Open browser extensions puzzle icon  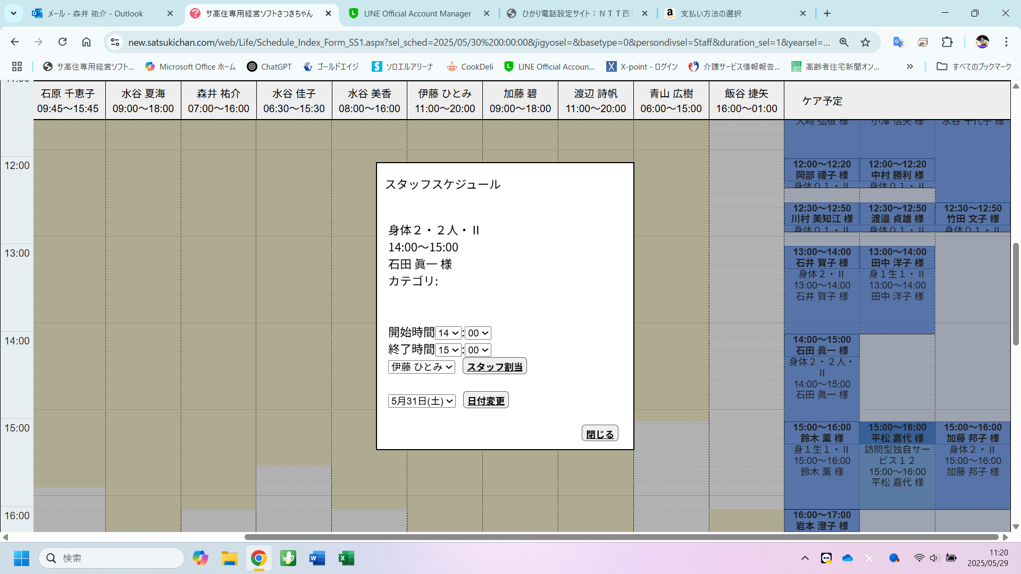947,42
